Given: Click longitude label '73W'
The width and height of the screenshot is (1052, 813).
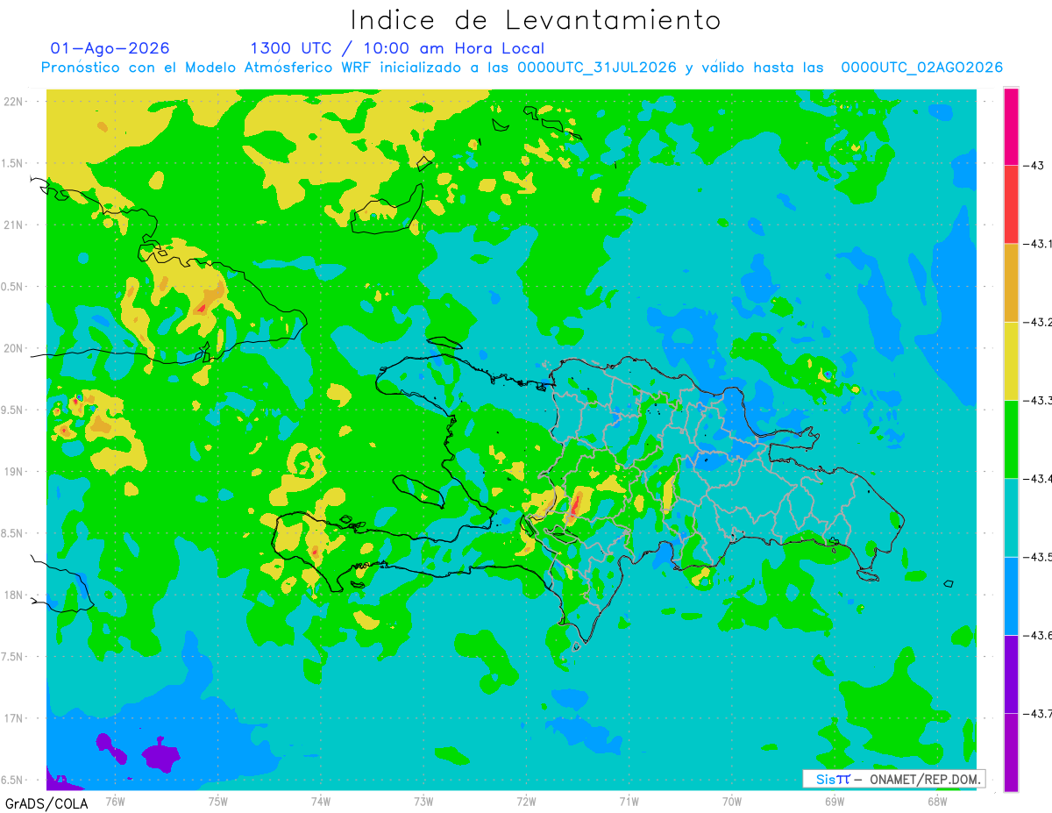Looking at the screenshot, I should (x=423, y=801).
